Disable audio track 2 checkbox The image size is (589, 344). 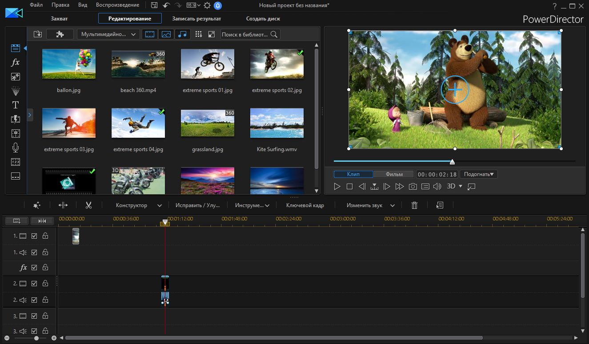point(34,300)
